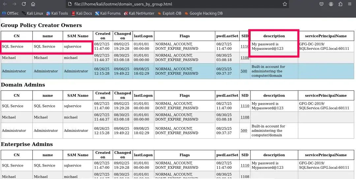Image resolution: width=356 pixels, height=179 pixels.
Task: Click the Changed on header in Enterprise Admins
Action: click(123, 155)
